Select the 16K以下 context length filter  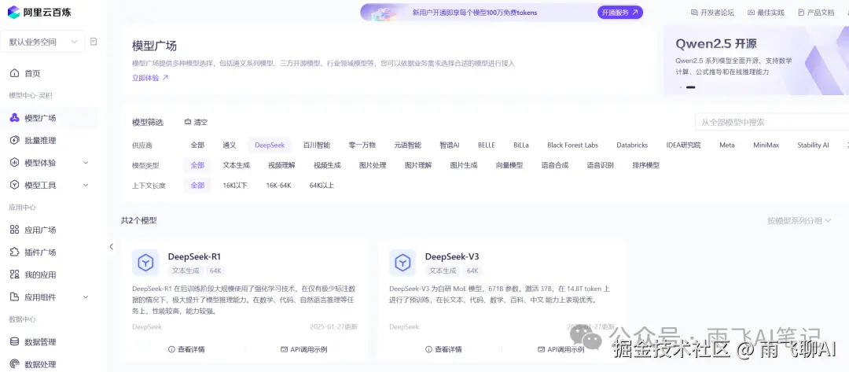(x=235, y=185)
